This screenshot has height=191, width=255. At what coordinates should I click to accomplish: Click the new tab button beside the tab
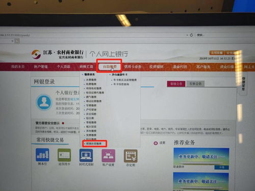[x=17, y=41]
